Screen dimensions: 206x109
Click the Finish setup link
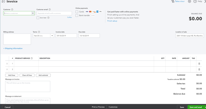tap(112, 21)
